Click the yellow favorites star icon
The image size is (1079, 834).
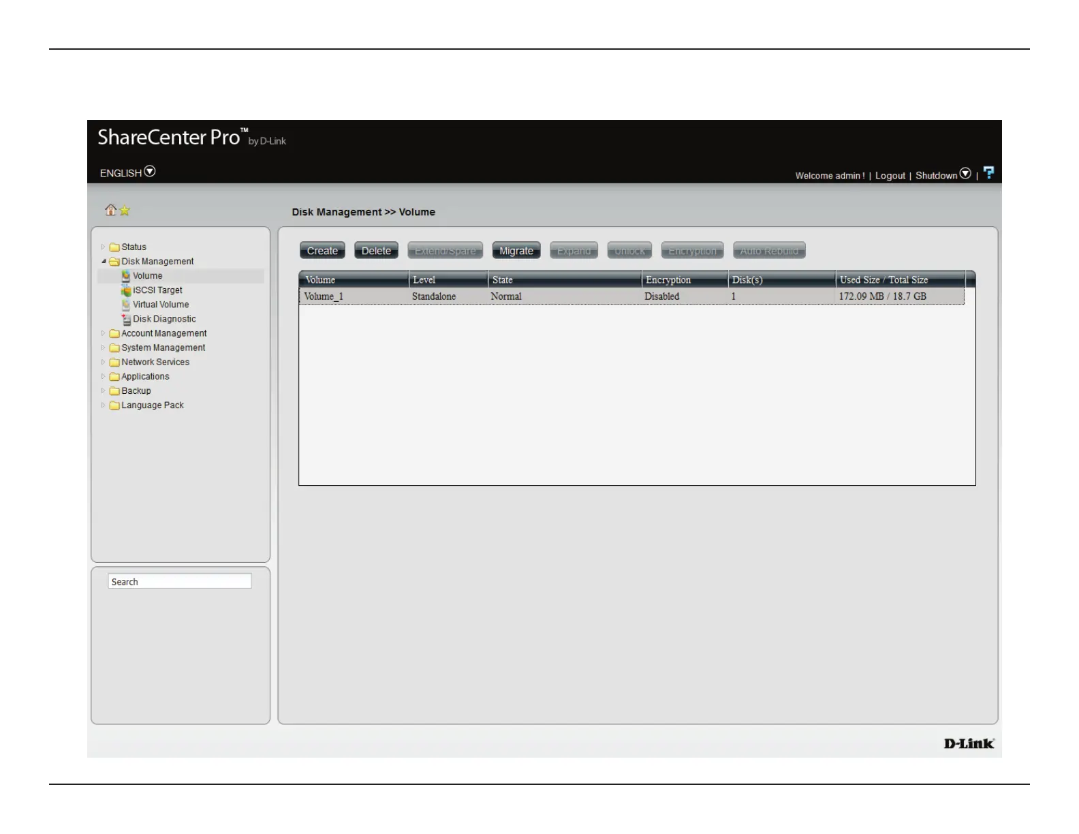(125, 211)
